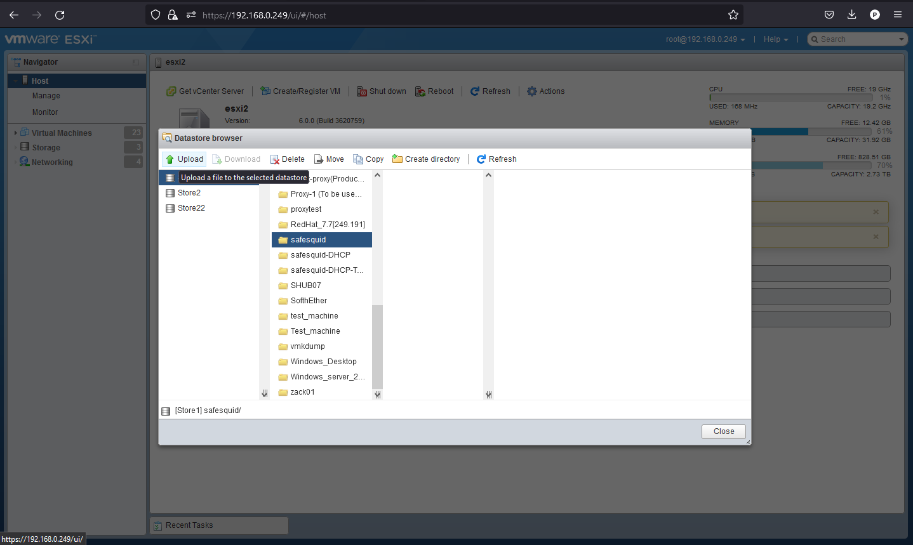Image resolution: width=913 pixels, height=545 pixels.
Task: Go back in the browser
Action: pyautogui.click(x=14, y=15)
